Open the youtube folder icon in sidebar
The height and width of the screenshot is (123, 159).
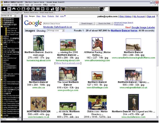tap(2, 115)
